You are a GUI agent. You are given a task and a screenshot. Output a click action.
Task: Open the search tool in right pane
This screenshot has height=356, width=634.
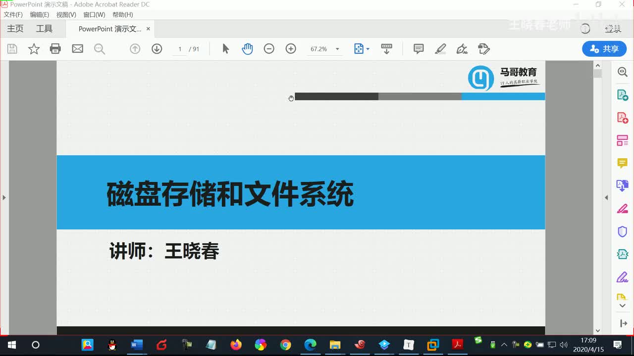point(623,72)
